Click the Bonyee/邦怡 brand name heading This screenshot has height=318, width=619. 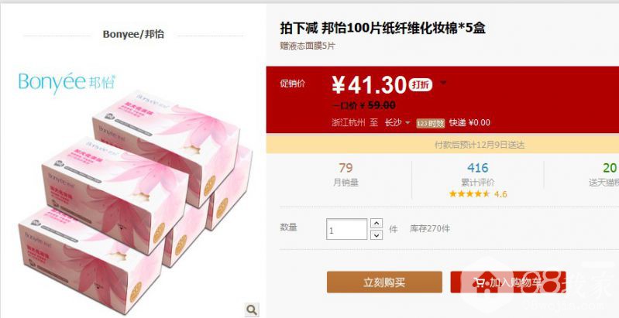pyautogui.click(x=133, y=34)
